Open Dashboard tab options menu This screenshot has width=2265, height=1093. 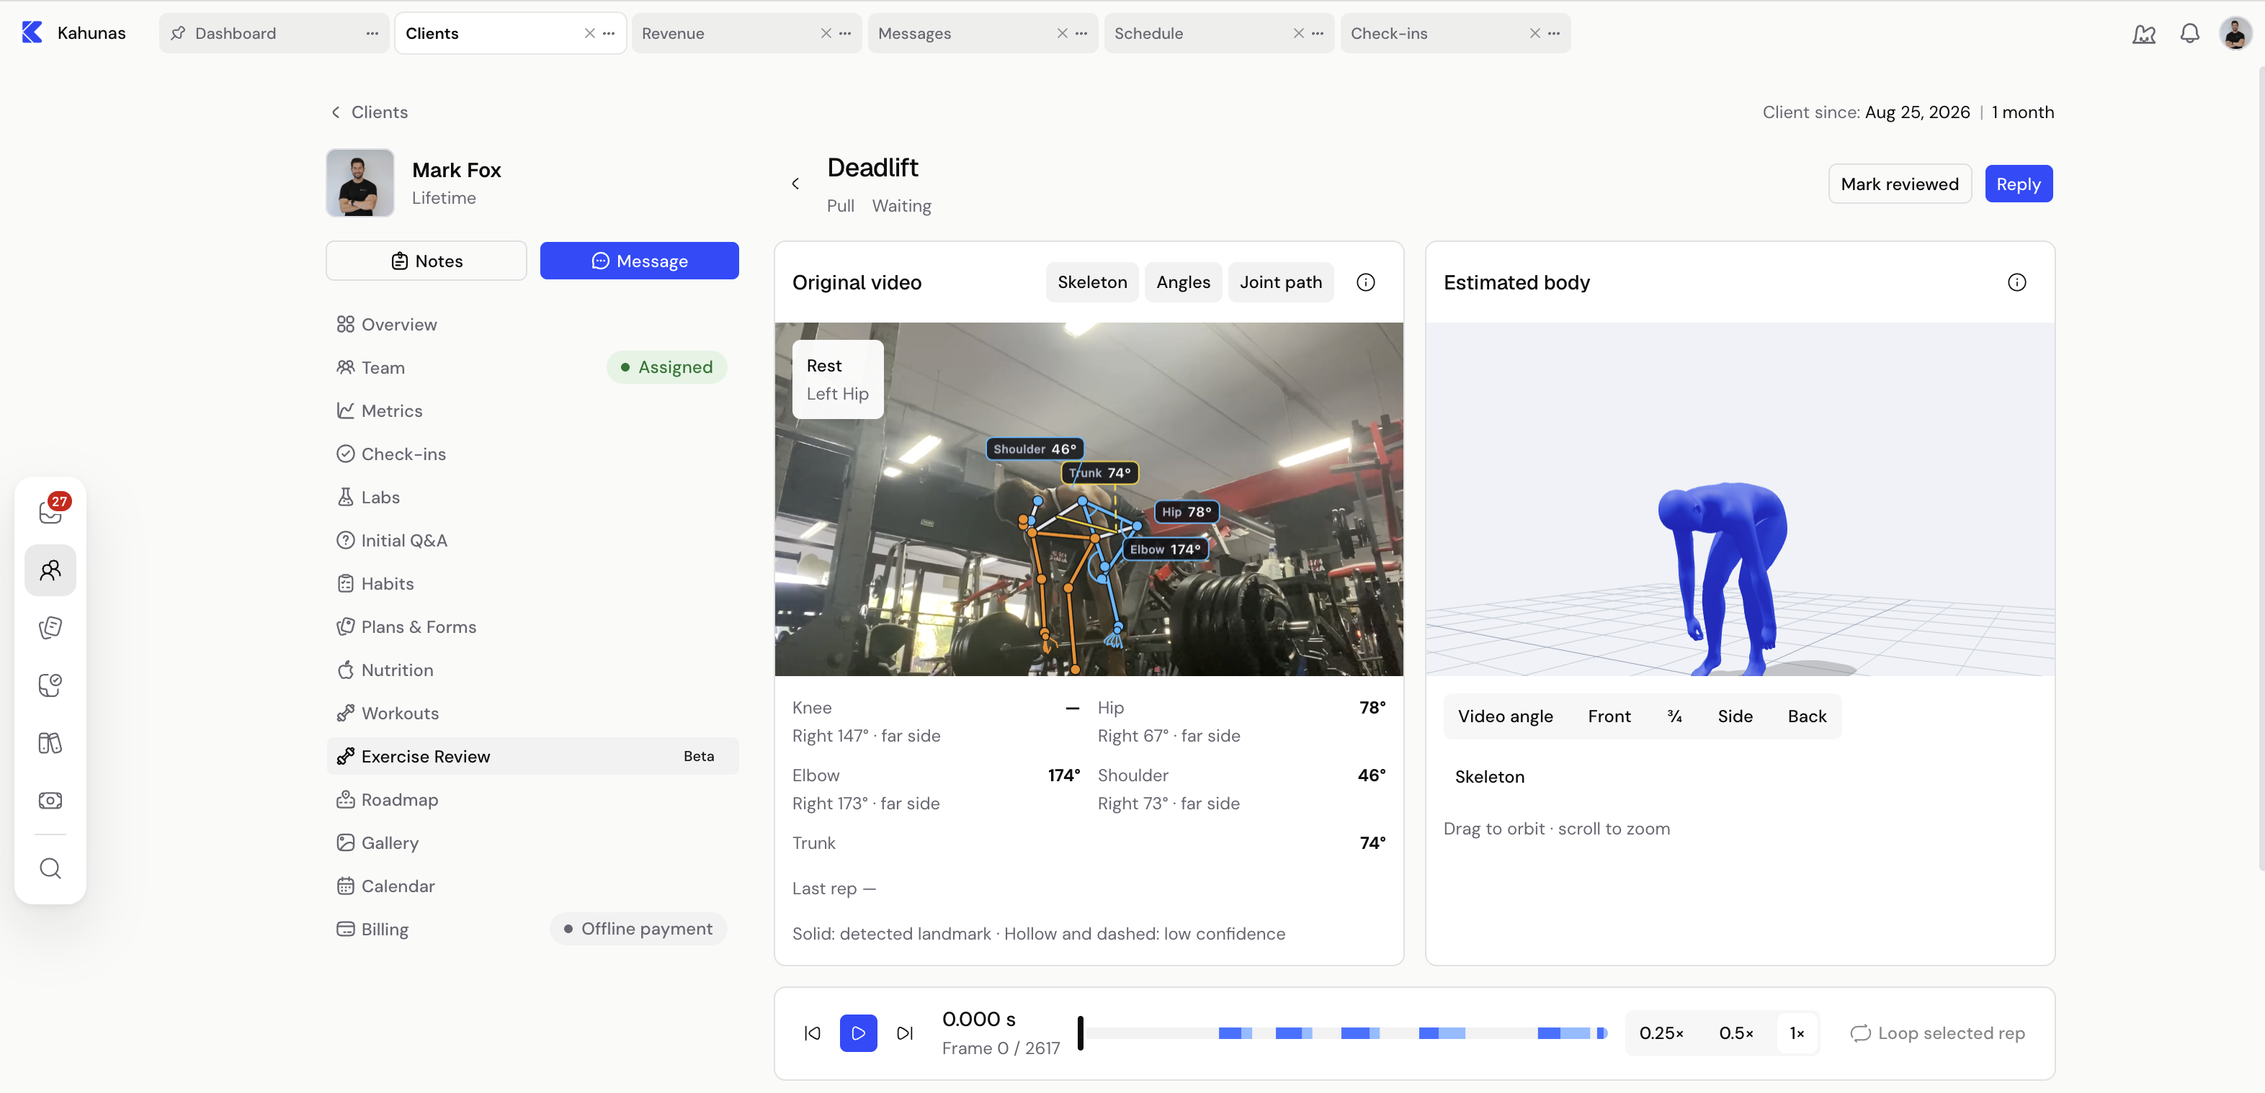coord(372,33)
